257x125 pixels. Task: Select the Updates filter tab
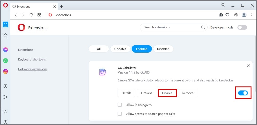(x=120, y=49)
